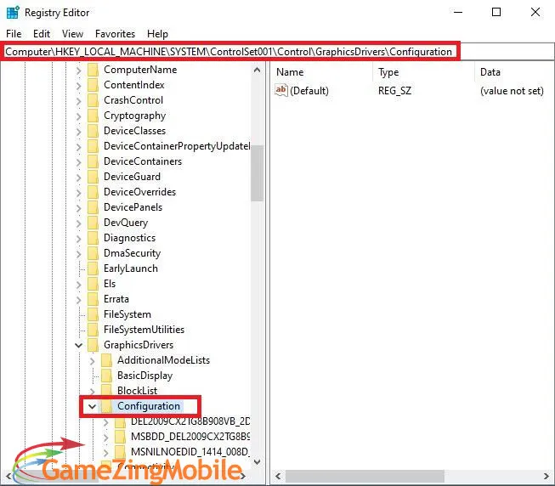Select the DevicePanels folder icon
555x486 pixels.
(93, 207)
